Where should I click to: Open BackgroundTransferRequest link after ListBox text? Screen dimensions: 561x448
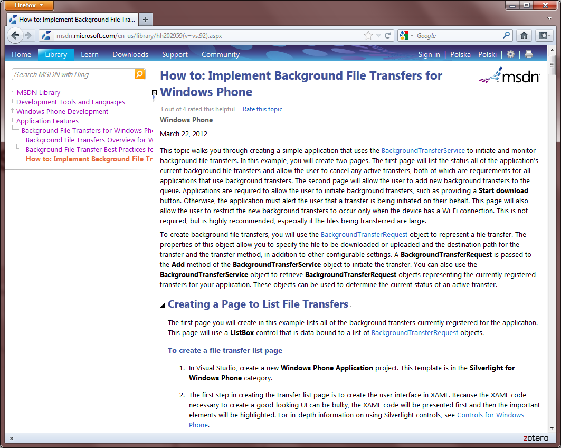pyautogui.click(x=415, y=333)
